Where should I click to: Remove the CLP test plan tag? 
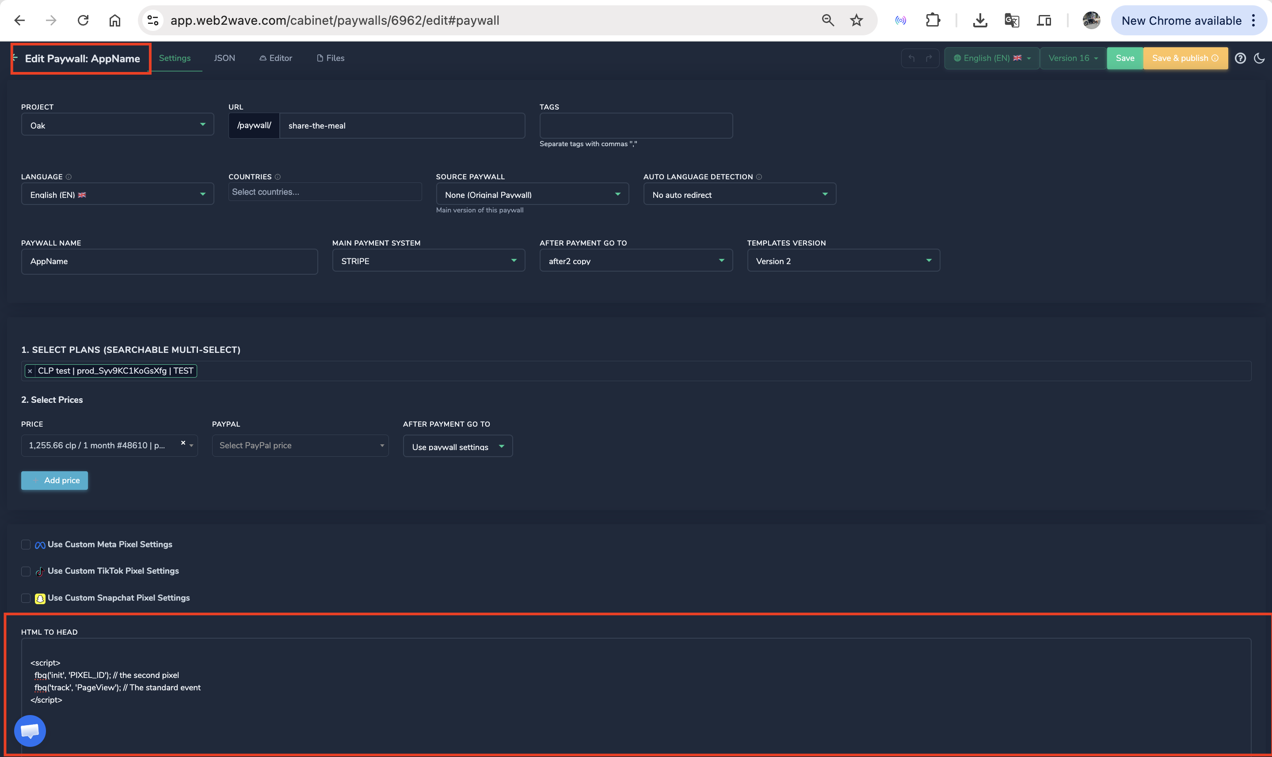pos(30,371)
